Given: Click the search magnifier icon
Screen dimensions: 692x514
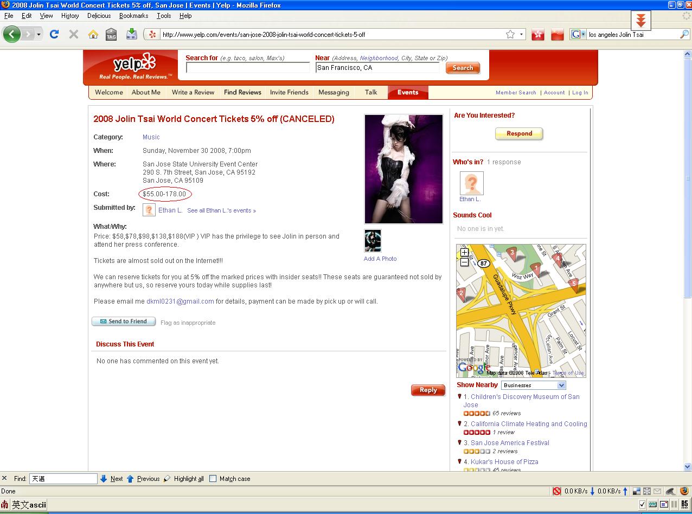Looking at the screenshot, I should point(684,34).
